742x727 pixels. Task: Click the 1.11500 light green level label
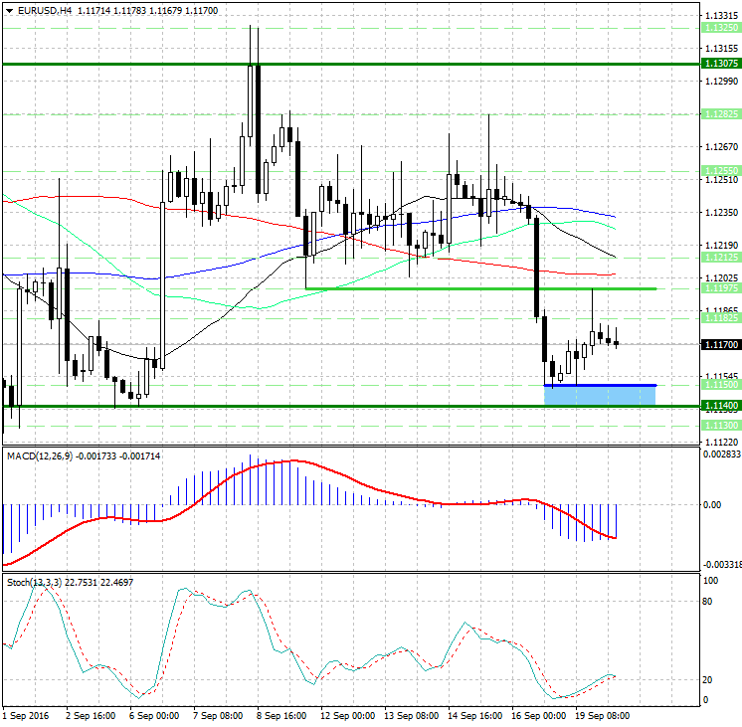[x=721, y=385]
